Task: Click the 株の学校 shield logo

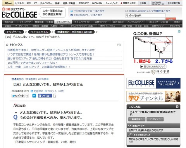Action: 153,72
